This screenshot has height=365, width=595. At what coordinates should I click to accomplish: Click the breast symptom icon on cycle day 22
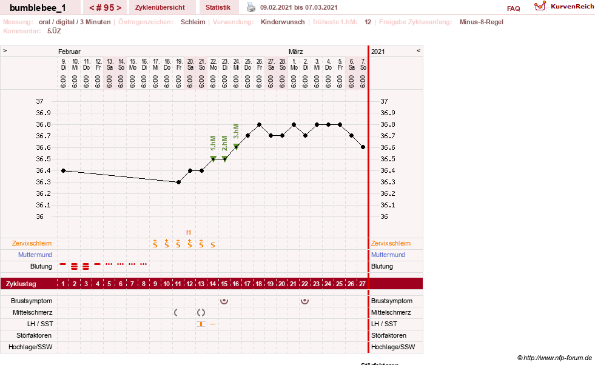click(304, 301)
